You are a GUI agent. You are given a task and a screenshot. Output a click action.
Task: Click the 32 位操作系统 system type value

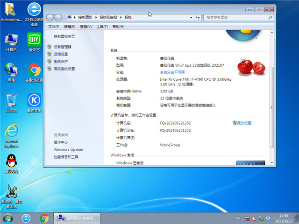click(171, 98)
